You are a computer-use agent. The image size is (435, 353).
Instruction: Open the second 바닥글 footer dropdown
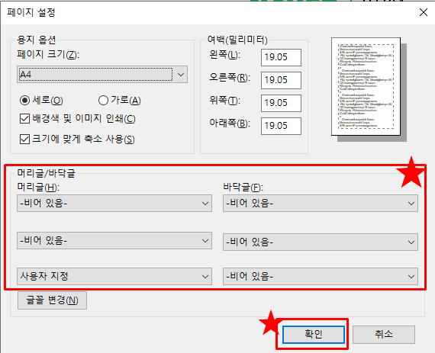pyautogui.click(x=321, y=242)
